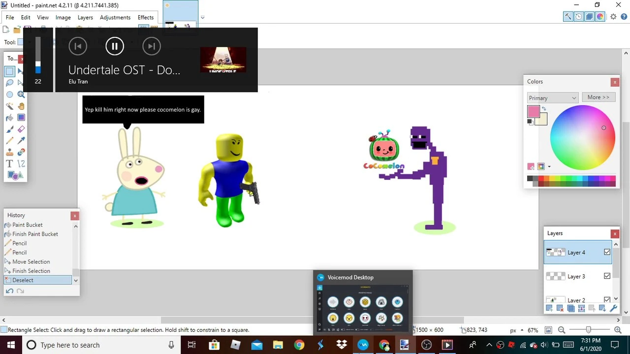Select the Line/Curve tool
This screenshot has height=354, width=630.
pos(21,164)
